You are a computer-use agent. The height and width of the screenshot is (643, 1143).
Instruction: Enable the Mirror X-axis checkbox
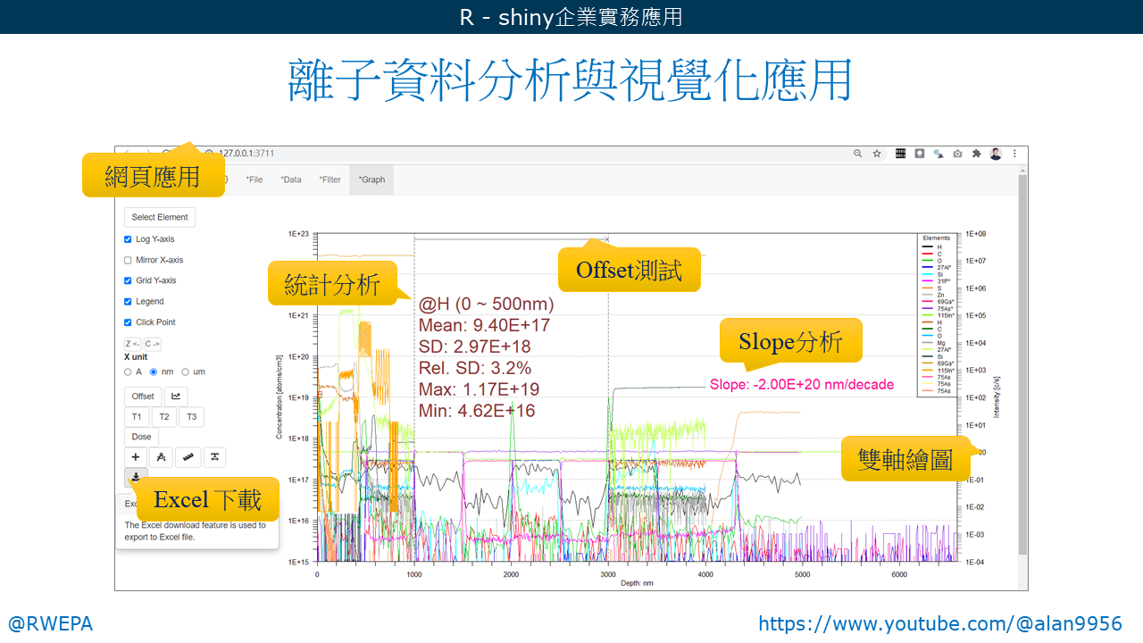129,260
